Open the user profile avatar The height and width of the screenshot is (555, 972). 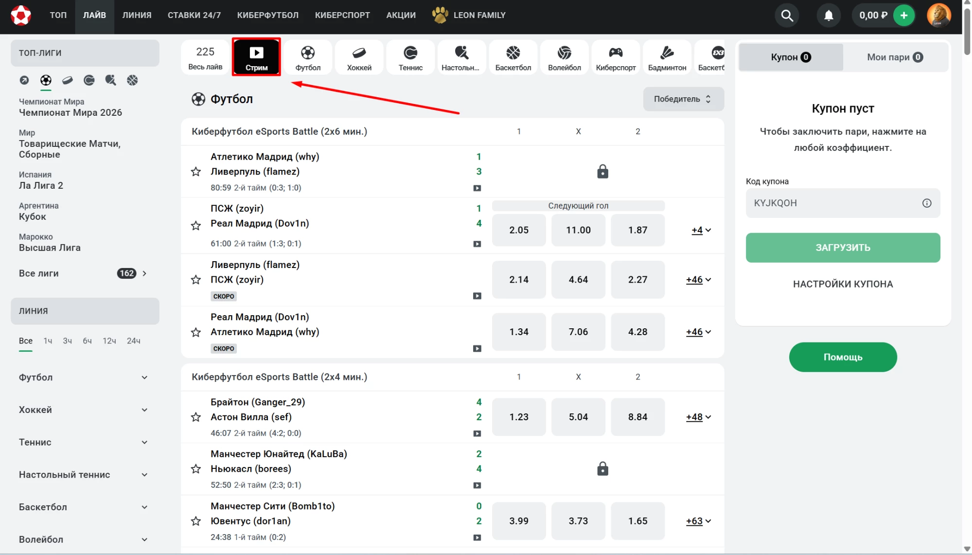pyautogui.click(x=938, y=15)
